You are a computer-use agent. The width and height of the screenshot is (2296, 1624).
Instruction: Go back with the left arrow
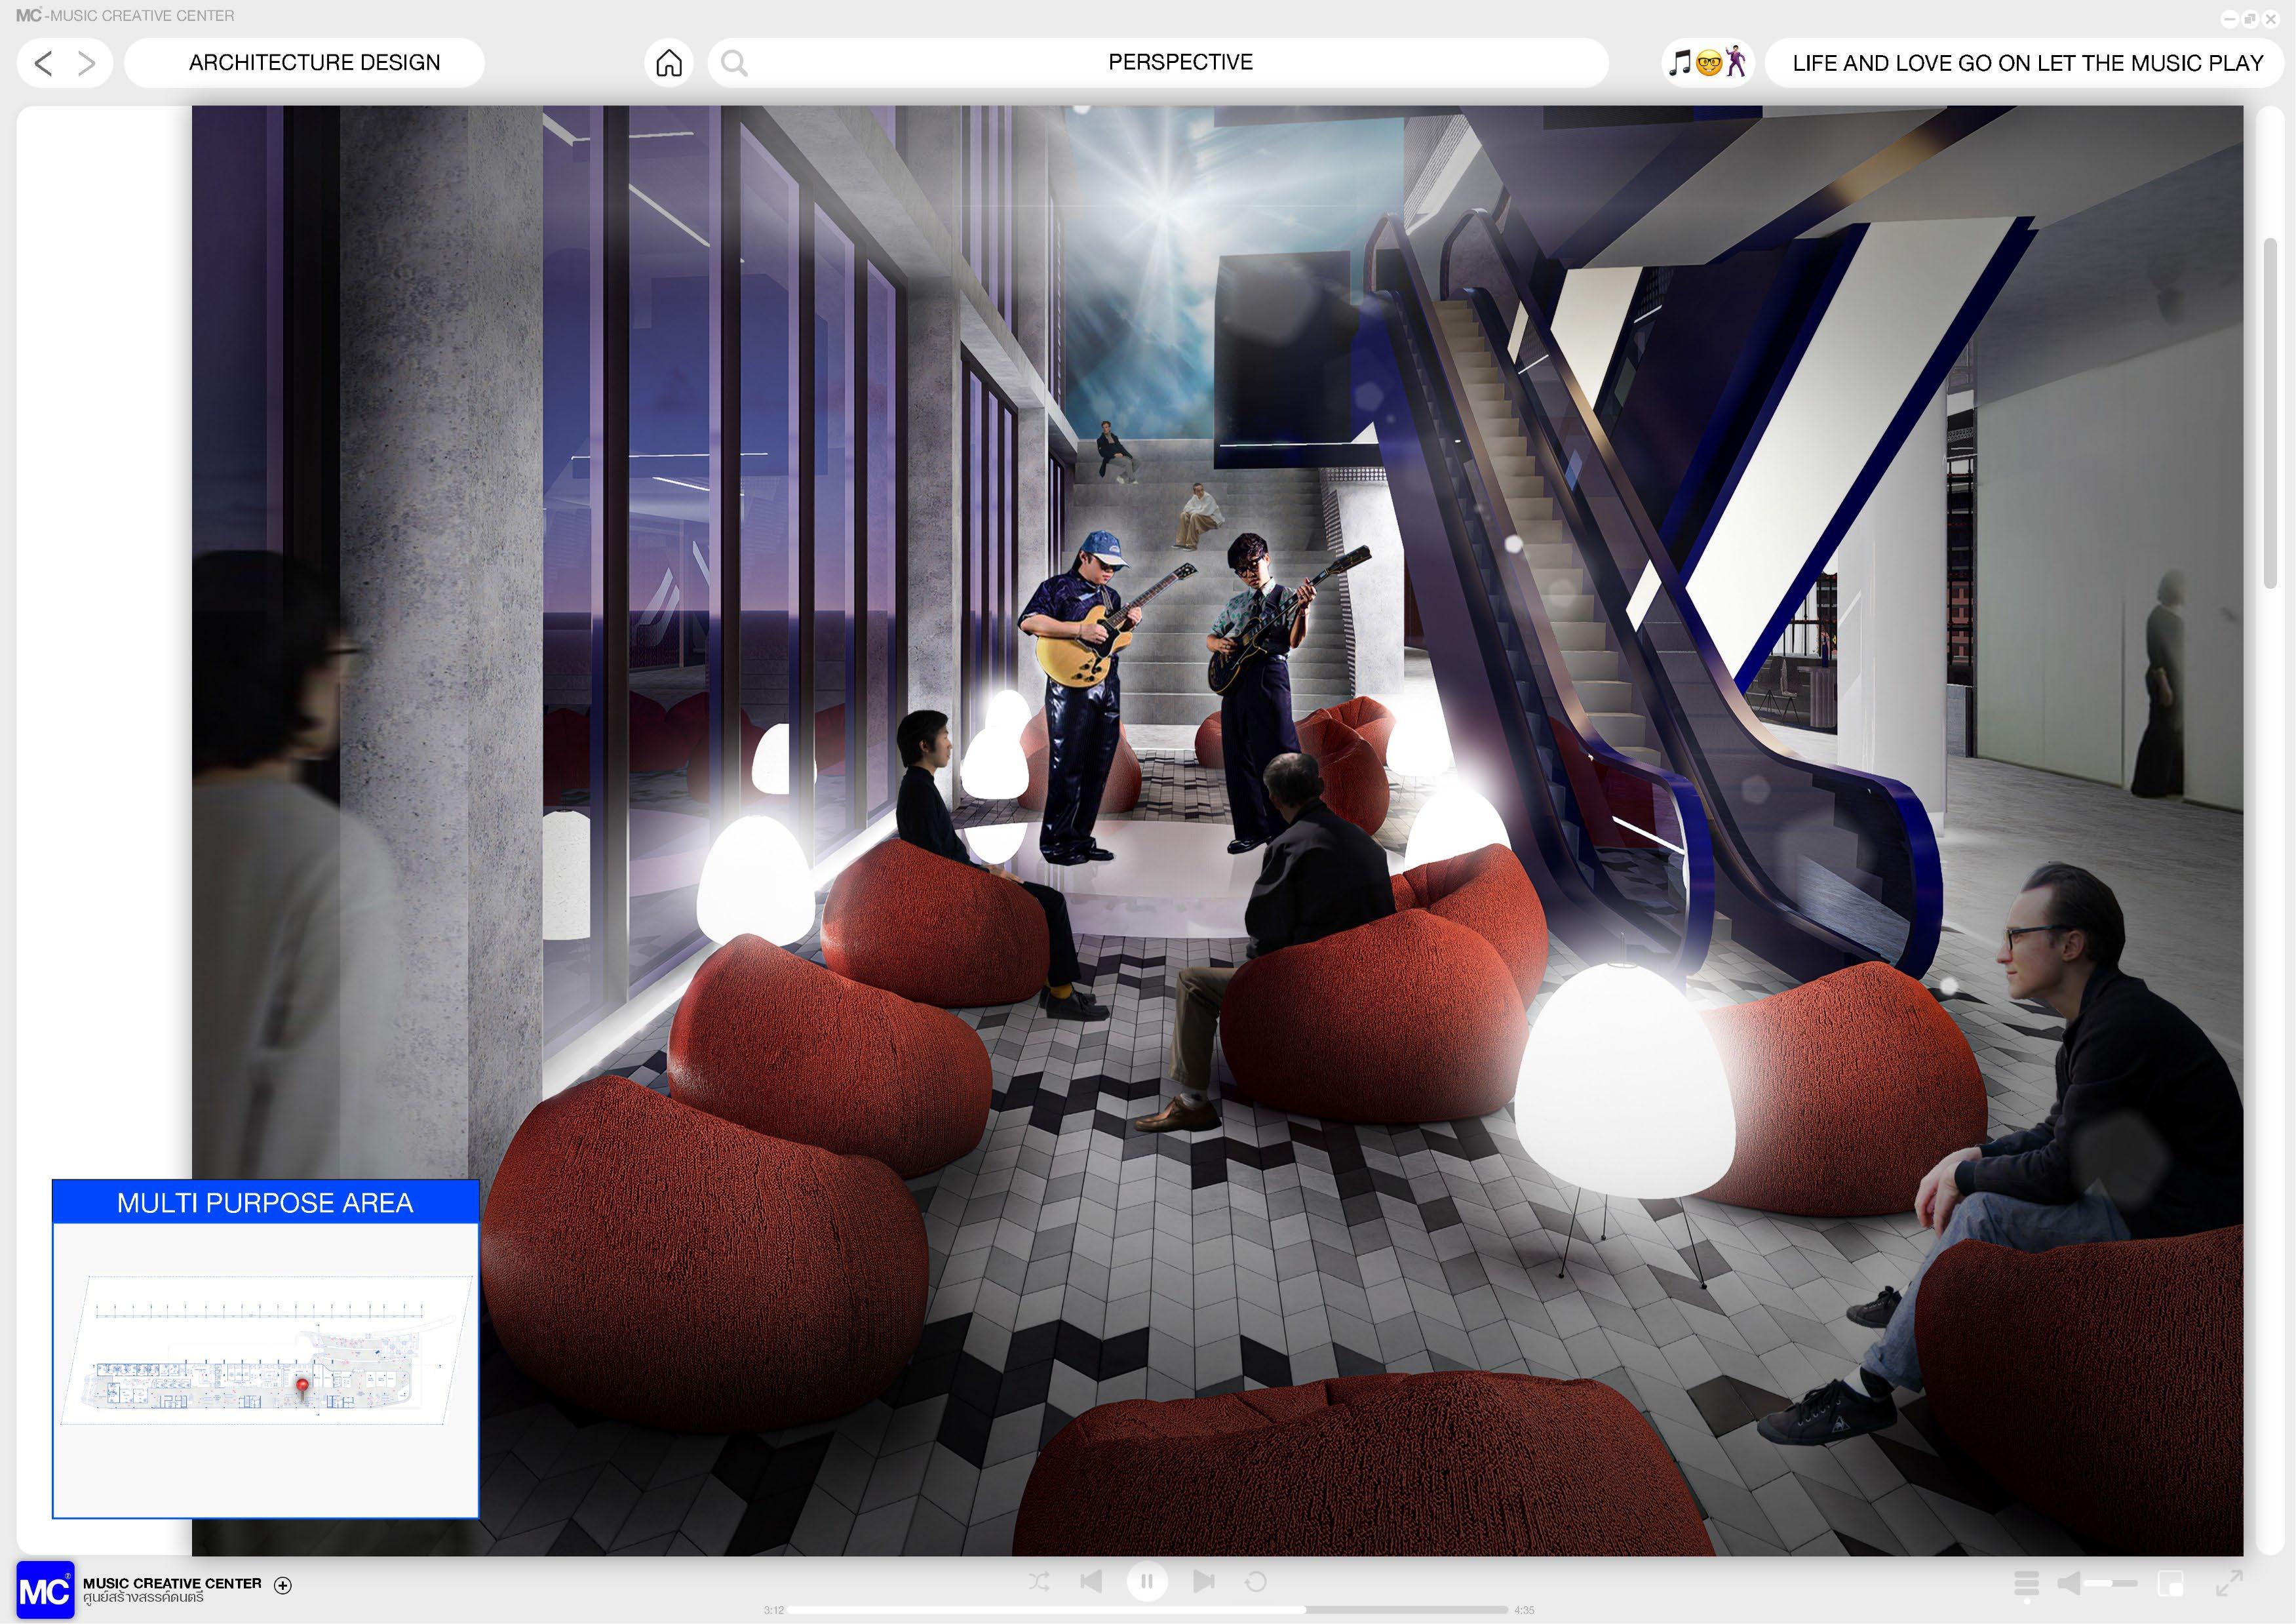(43, 63)
